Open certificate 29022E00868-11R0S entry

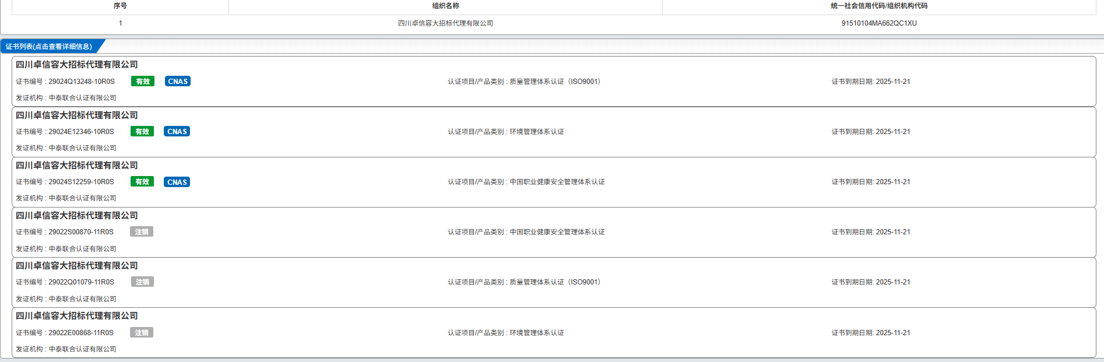point(554,332)
